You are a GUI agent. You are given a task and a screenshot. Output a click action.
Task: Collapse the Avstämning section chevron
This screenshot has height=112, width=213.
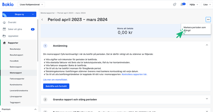click(207, 45)
